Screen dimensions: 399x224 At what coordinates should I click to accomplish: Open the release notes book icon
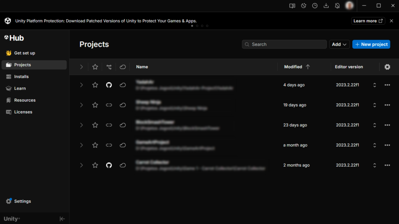coord(292,5)
